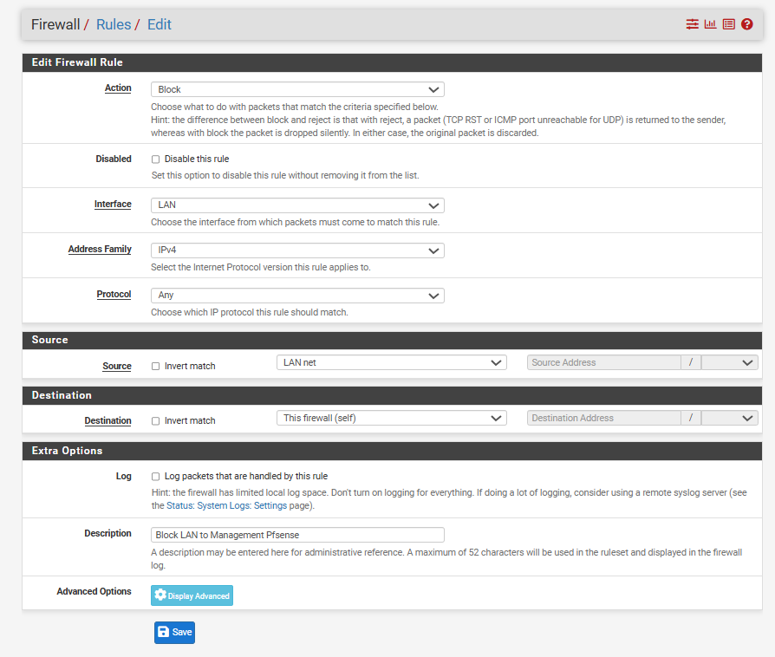The image size is (775, 657).
Task: Click the Description text field
Action: pyautogui.click(x=297, y=535)
